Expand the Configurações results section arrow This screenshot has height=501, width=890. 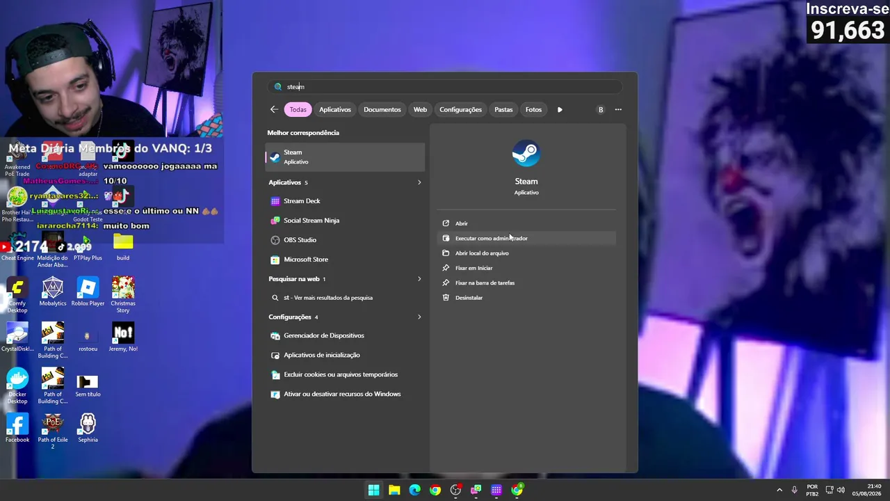point(419,317)
